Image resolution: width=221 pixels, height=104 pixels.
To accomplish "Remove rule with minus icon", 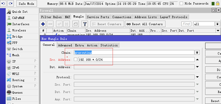I will point(50,24).
